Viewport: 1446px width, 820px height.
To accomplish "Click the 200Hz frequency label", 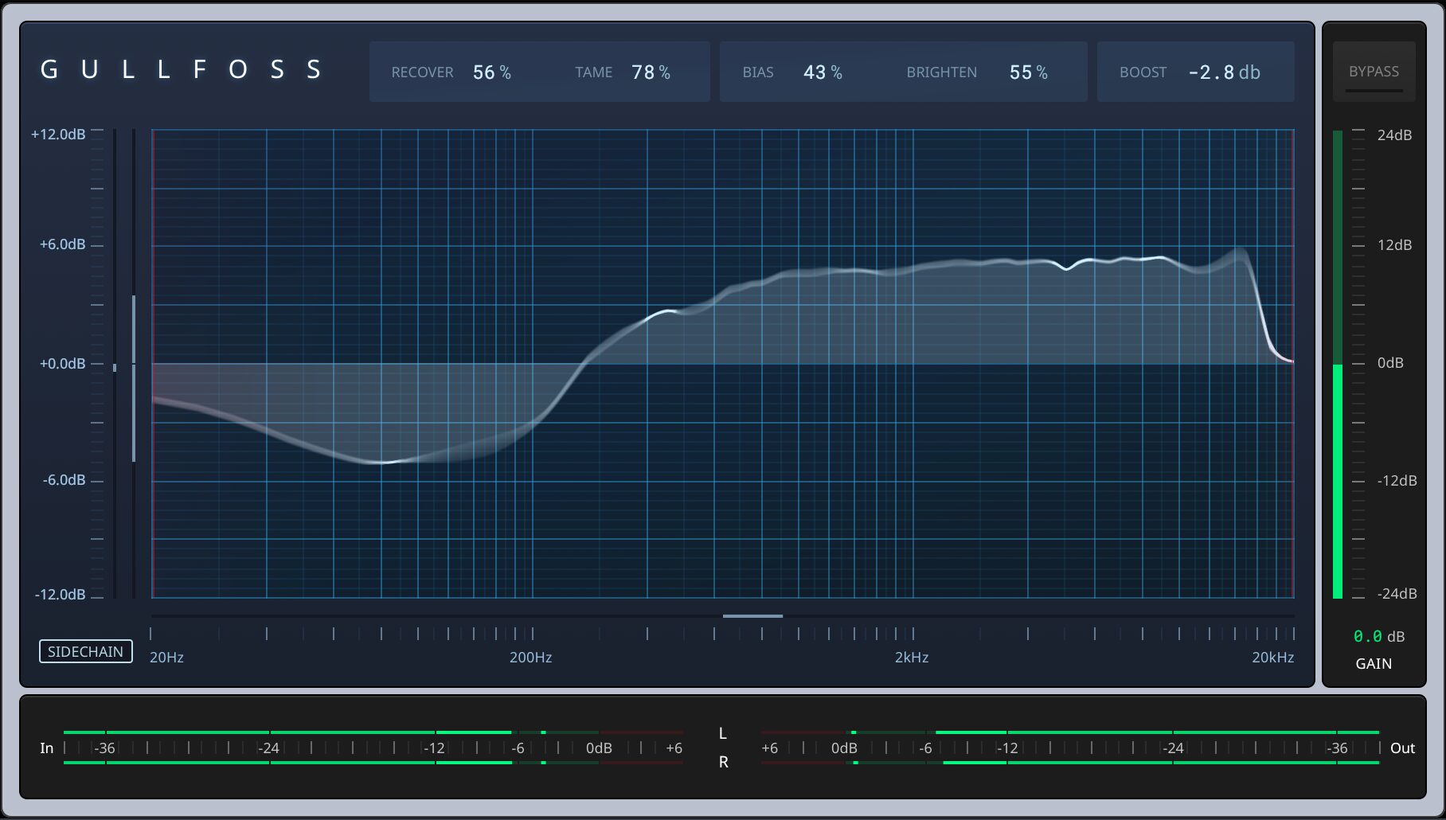I will point(530,658).
